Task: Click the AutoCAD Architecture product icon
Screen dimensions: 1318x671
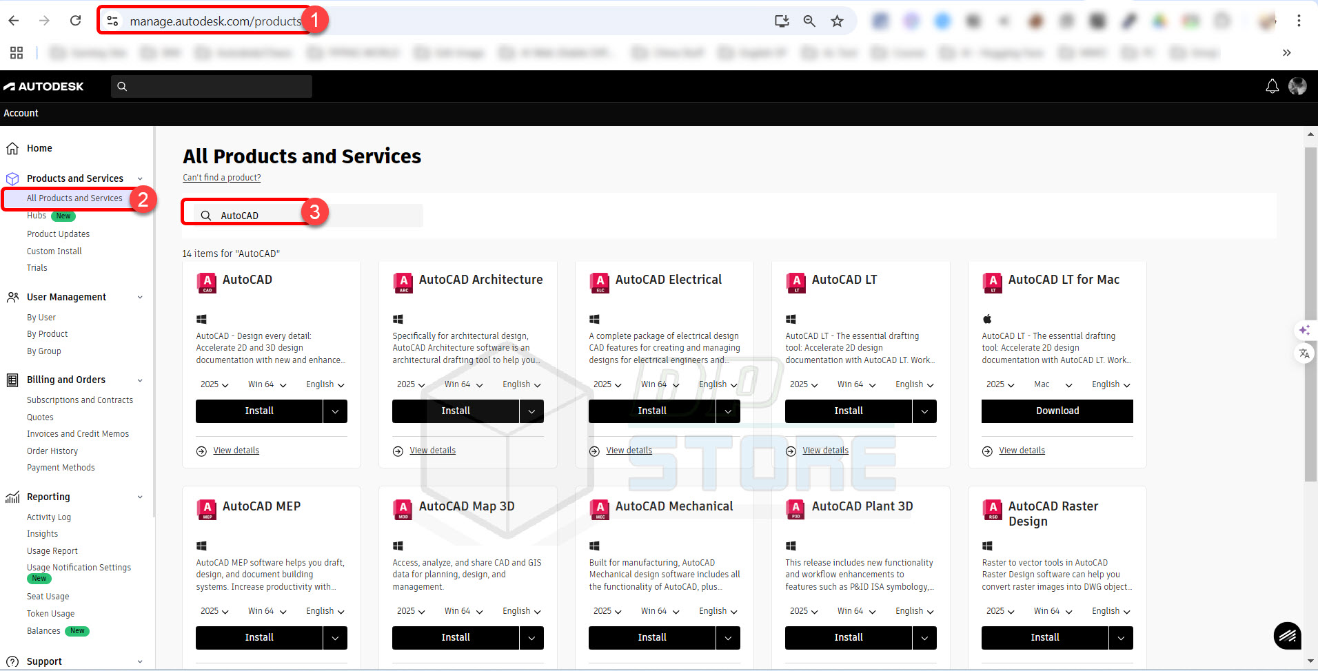Action: click(403, 282)
